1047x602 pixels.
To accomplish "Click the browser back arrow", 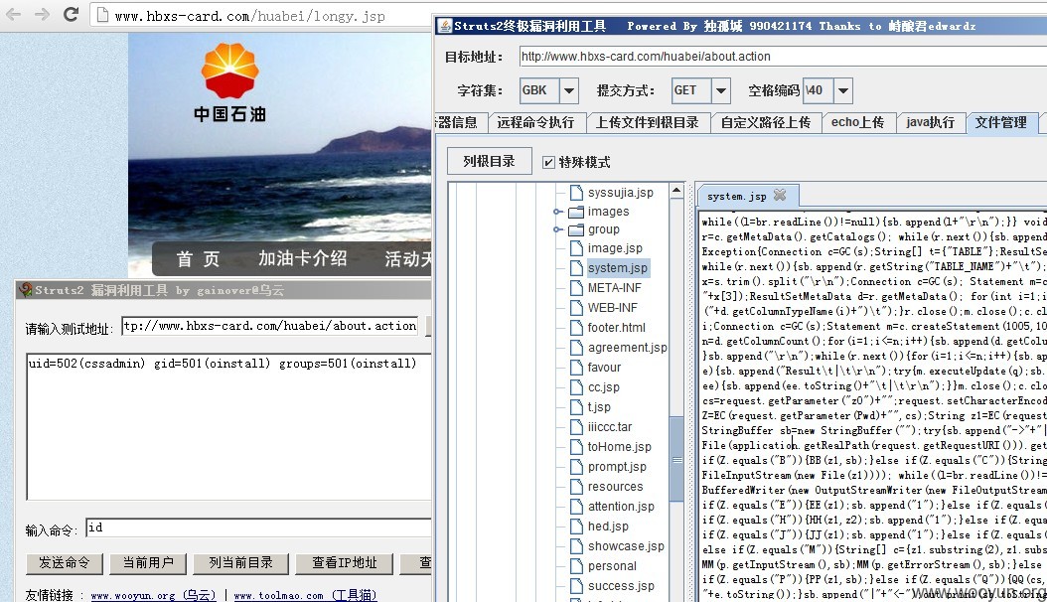I will tap(13, 14).
